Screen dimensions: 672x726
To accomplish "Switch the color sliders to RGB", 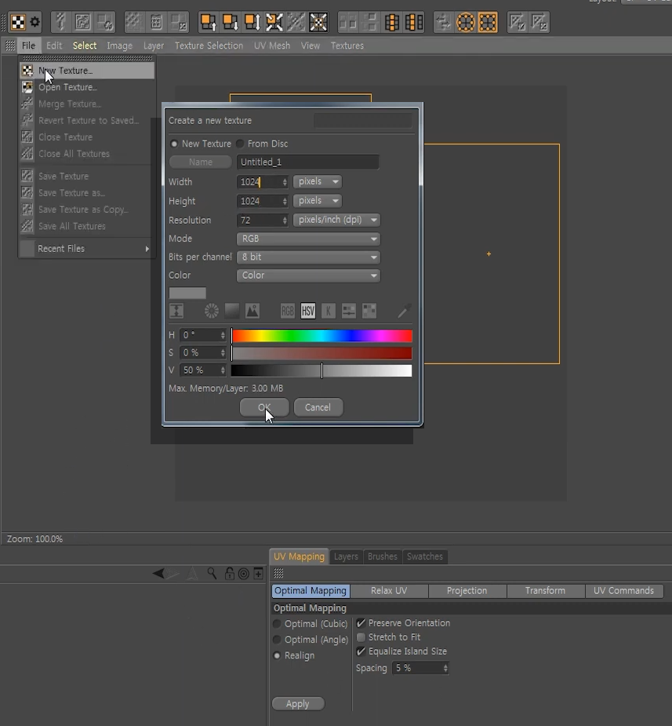I will point(287,311).
